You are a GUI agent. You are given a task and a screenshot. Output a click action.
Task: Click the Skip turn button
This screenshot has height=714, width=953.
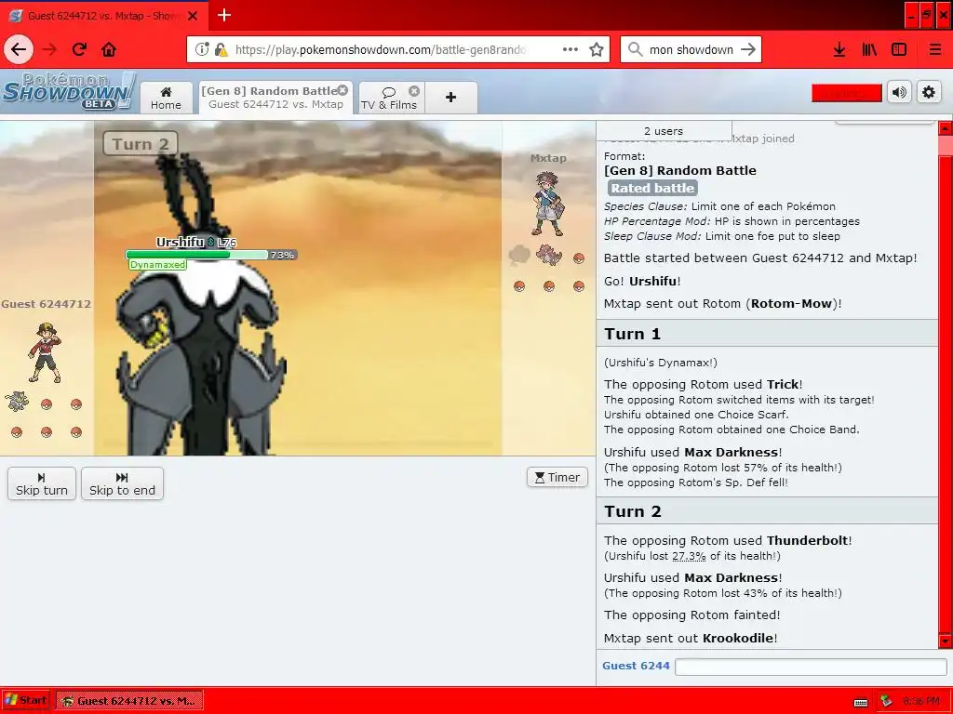point(42,483)
